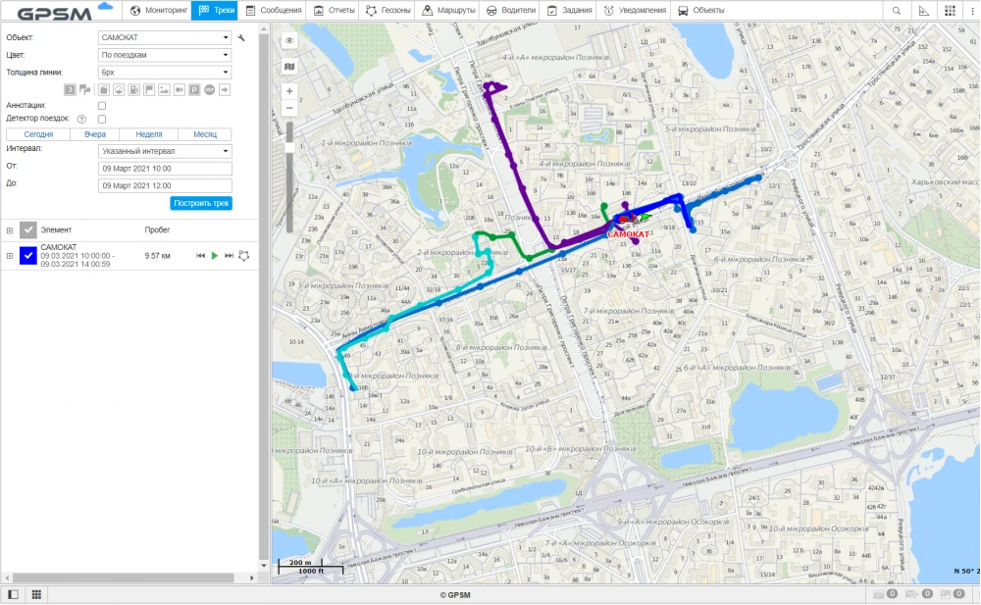This screenshot has height=605, width=981.
Task: Open the apps grid icon in the header
Action: coord(950,11)
